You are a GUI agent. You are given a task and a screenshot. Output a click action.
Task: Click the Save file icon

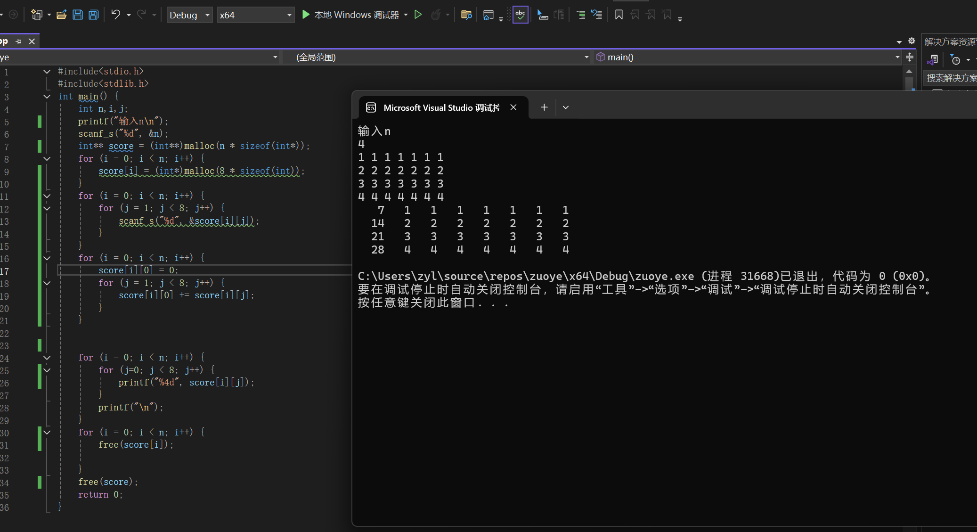pyautogui.click(x=78, y=15)
